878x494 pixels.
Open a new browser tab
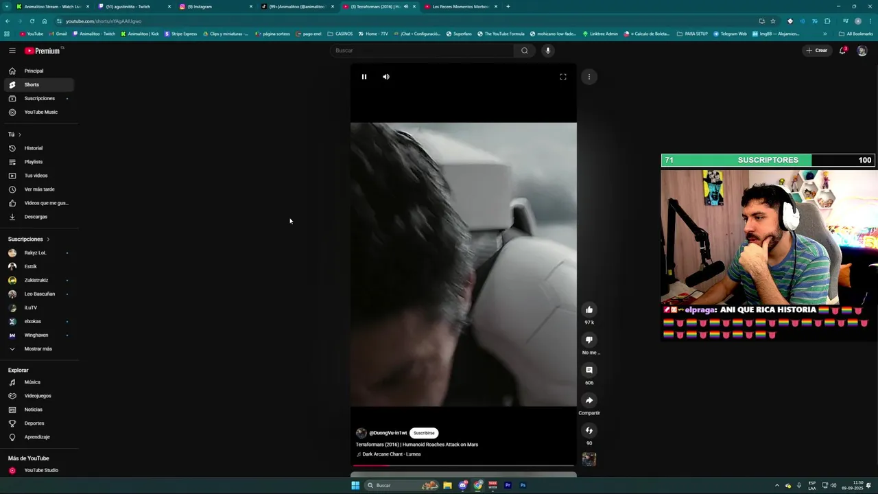point(508,6)
